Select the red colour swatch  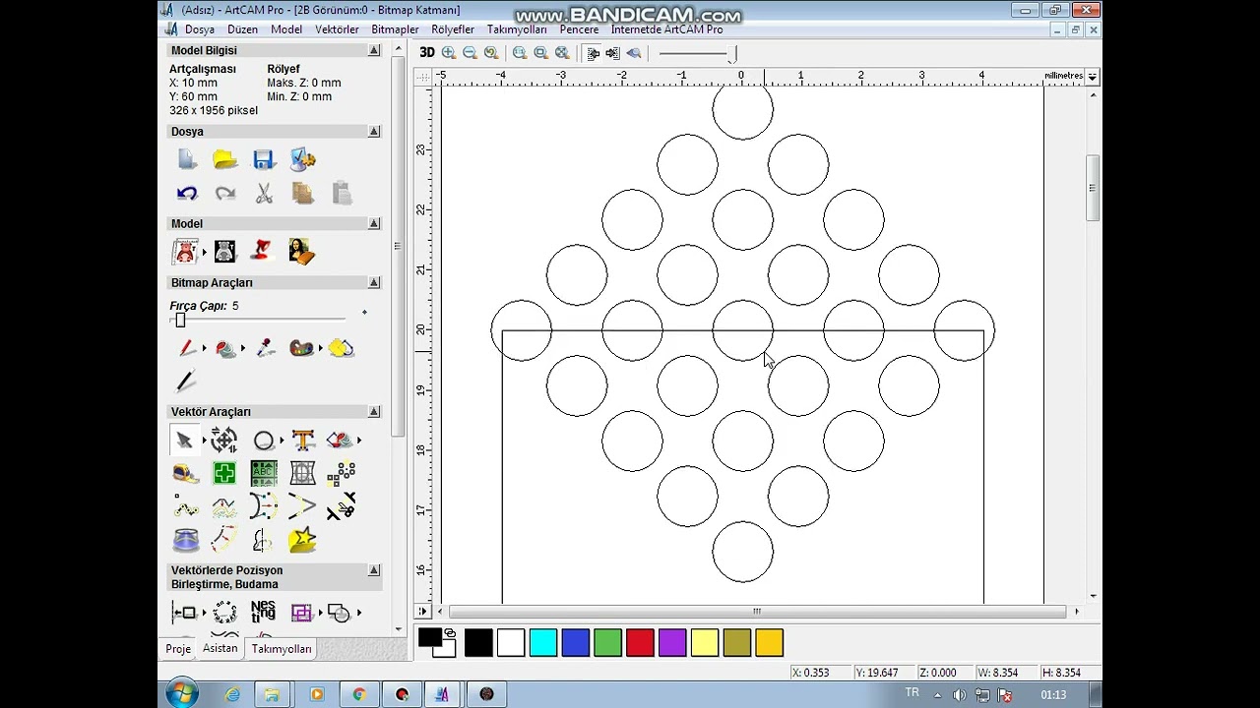[x=640, y=643]
